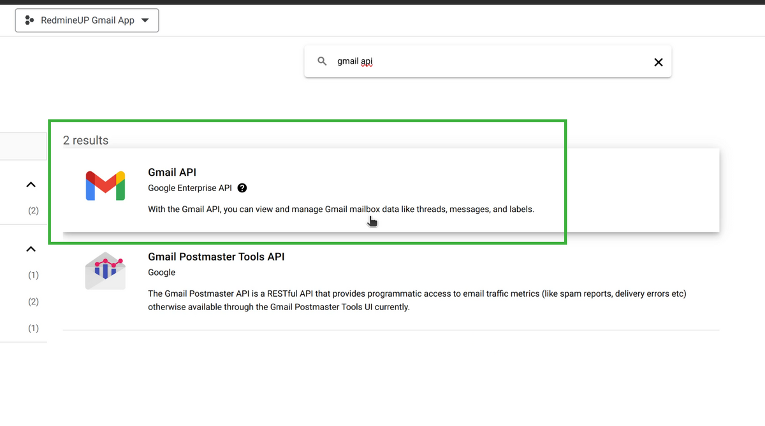Select the last filter option showing (1)
Image resolution: width=765 pixels, height=426 pixels.
click(33, 328)
